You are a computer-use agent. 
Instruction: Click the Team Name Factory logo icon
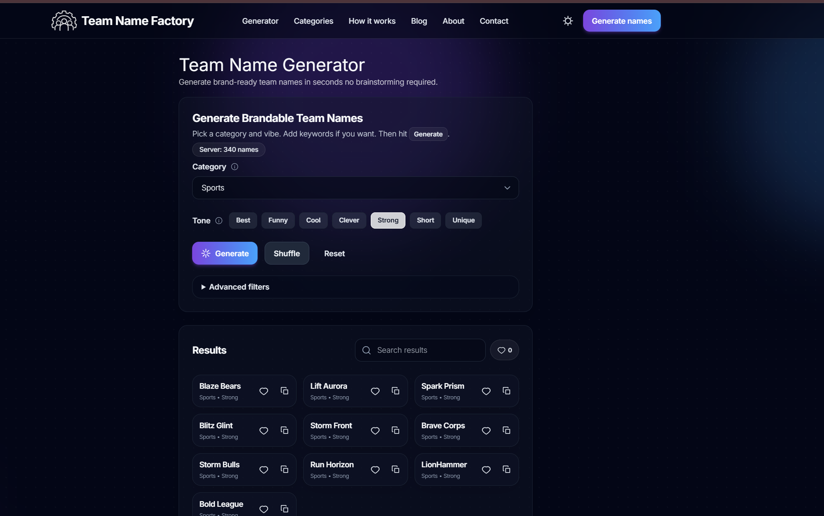[x=64, y=21]
